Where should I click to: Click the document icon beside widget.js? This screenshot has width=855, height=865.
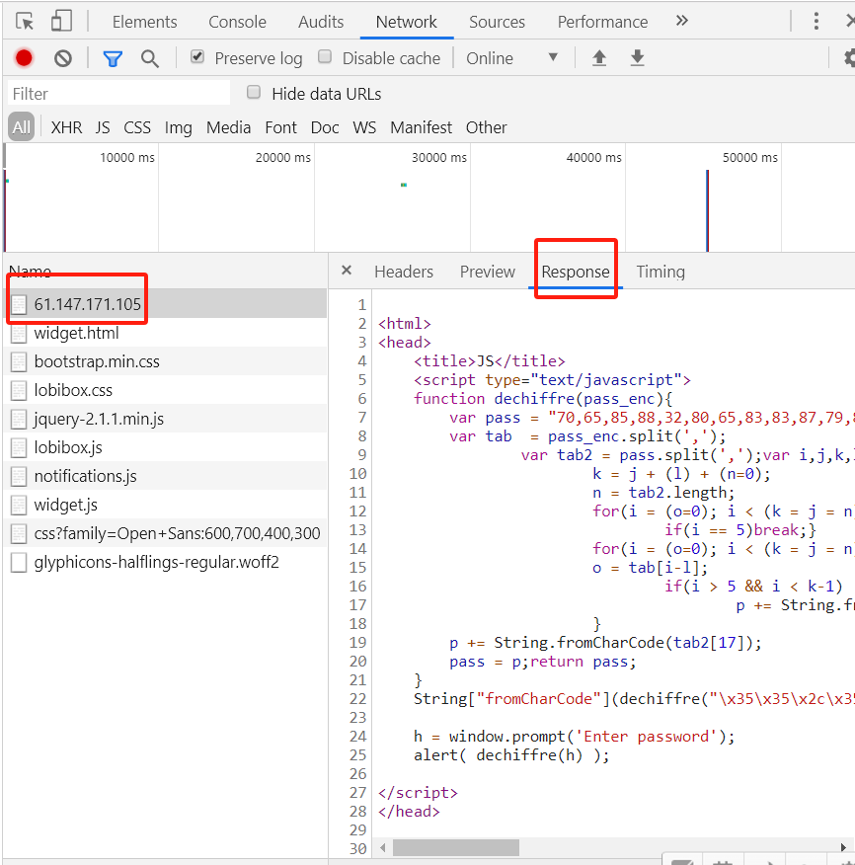19,505
